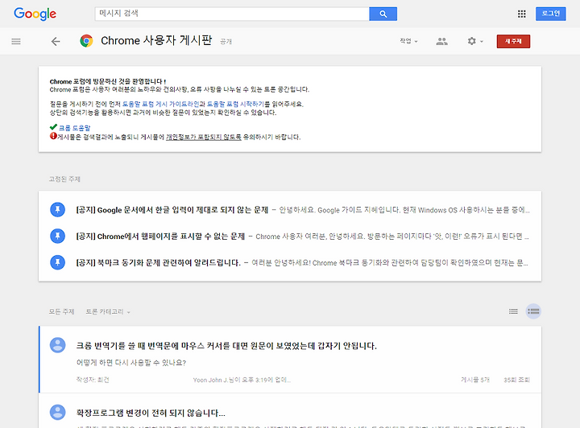Go back using the arrow icon
Viewport: 580px width, 428px height.
[56, 41]
